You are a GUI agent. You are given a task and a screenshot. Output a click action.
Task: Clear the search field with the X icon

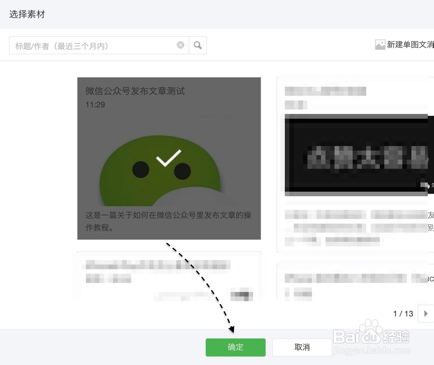(x=181, y=45)
